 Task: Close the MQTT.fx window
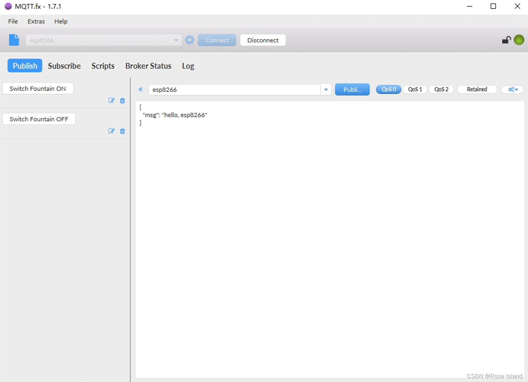point(517,6)
